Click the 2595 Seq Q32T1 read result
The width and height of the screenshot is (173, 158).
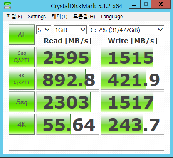pyautogui.click(x=68, y=57)
